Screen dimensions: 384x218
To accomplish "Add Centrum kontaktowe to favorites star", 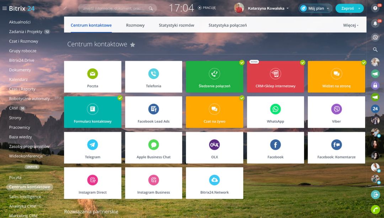I will [133, 44].
